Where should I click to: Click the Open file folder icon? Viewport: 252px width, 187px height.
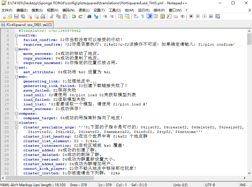(x=9, y=16)
